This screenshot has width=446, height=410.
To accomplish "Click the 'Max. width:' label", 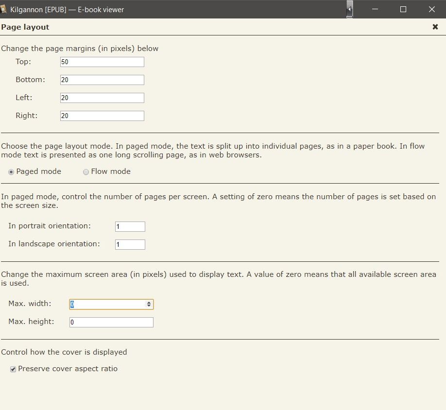I will [x=30, y=304].
